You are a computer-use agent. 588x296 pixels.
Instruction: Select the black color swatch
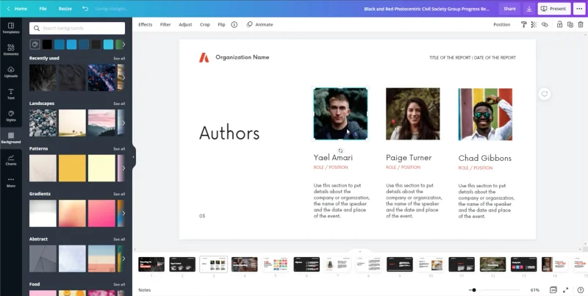click(x=47, y=45)
